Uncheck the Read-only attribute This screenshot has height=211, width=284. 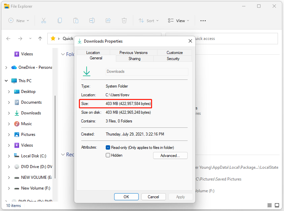pos(108,147)
